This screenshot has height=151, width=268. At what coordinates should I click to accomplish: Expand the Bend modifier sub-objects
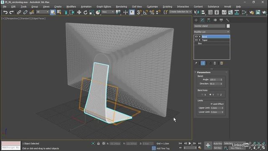click(x=200, y=36)
